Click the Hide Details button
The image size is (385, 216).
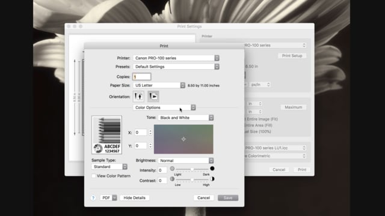(134, 198)
